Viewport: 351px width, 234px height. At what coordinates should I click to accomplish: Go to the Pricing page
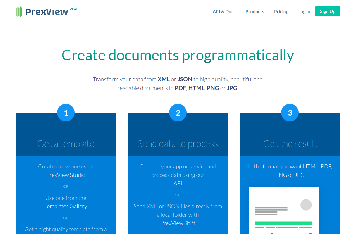point(281,11)
